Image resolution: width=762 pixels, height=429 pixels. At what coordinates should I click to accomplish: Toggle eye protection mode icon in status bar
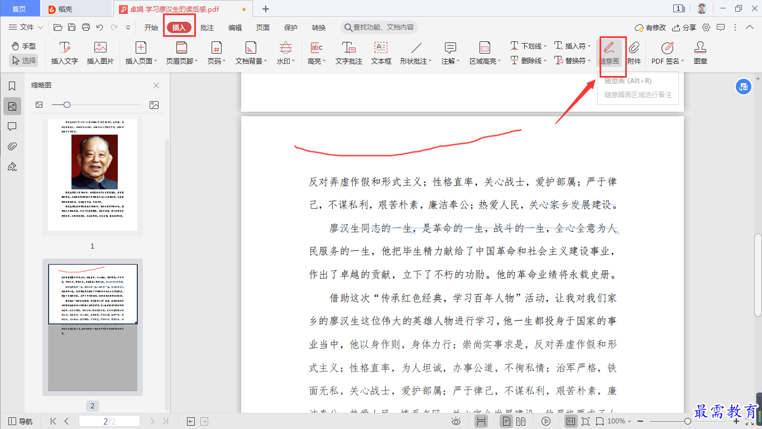click(456, 421)
